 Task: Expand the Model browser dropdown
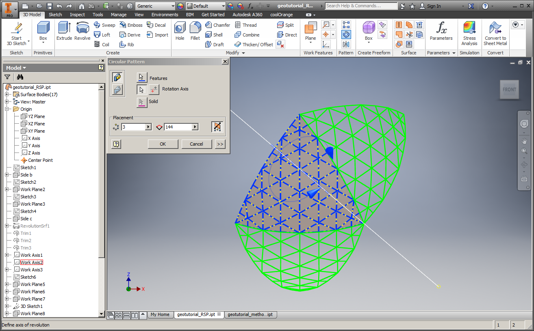pyautogui.click(x=16, y=68)
